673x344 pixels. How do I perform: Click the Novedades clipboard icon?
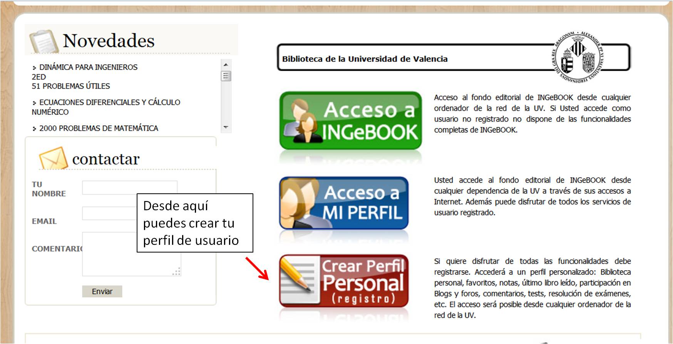pyautogui.click(x=44, y=41)
